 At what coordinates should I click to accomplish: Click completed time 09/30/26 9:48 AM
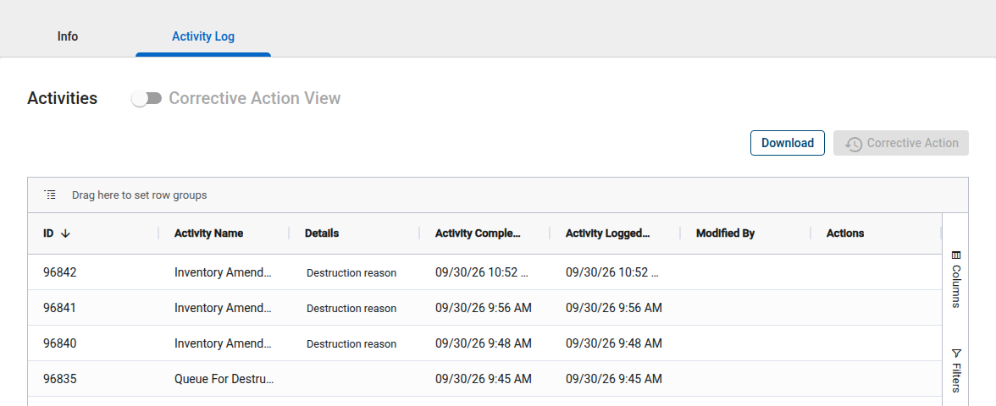(484, 343)
